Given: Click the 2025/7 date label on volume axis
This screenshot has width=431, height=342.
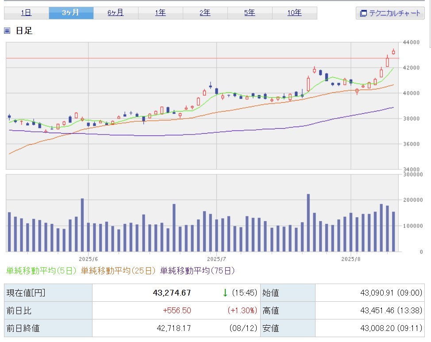Looking at the screenshot, I should 216,258.
